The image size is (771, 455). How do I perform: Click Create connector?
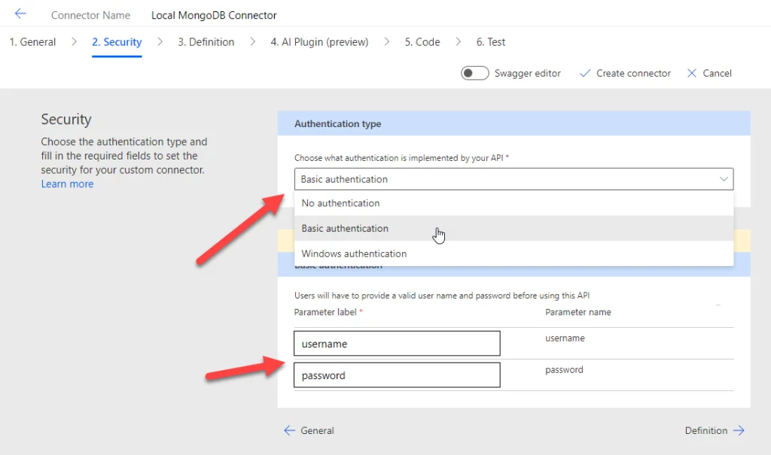pyautogui.click(x=625, y=73)
